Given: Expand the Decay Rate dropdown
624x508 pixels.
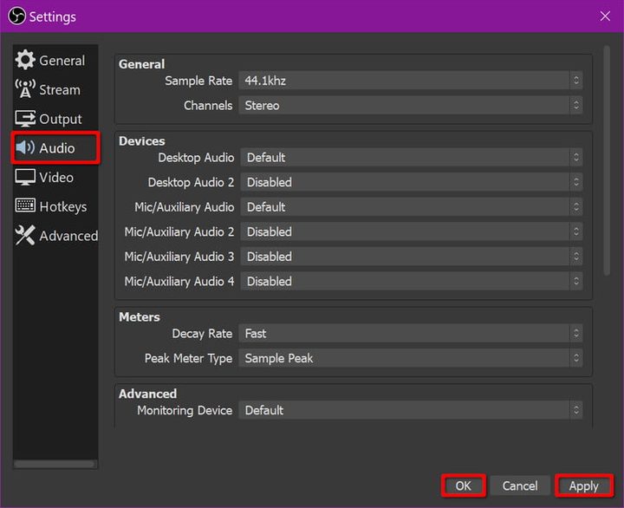Looking at the screenshot, I should coord(411,334).
